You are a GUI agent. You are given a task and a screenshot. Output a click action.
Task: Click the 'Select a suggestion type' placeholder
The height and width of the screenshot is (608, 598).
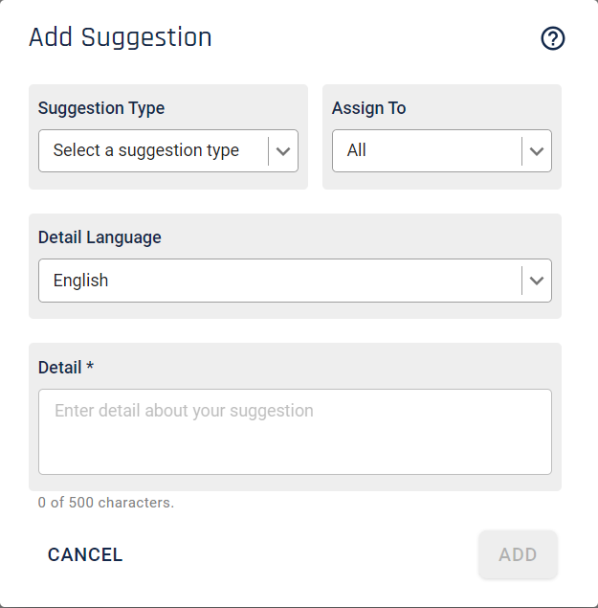click(146, 150)
